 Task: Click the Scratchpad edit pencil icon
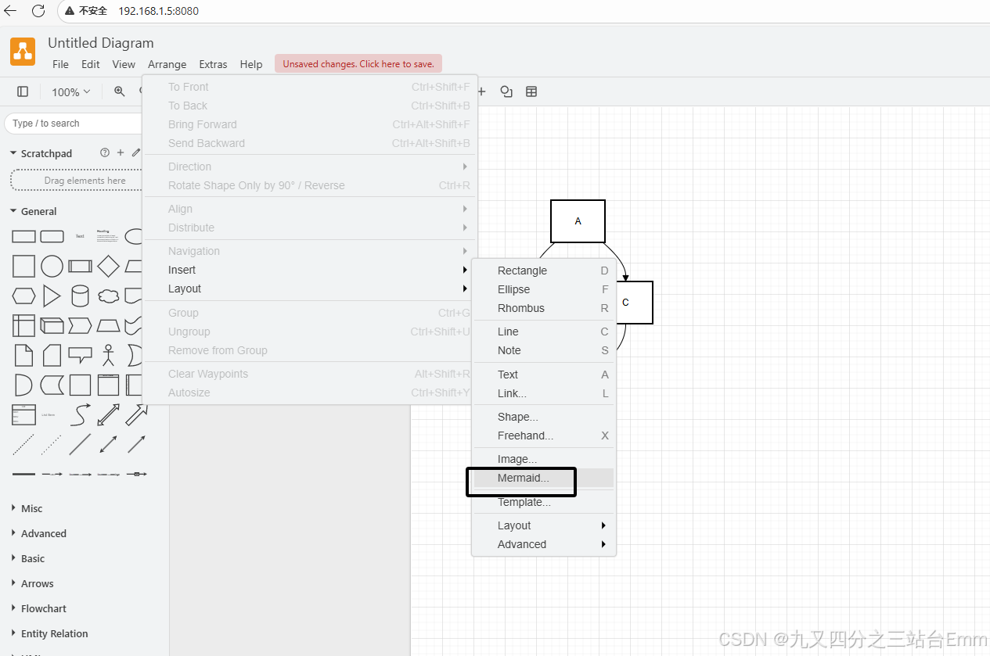[x=136, y=153]
